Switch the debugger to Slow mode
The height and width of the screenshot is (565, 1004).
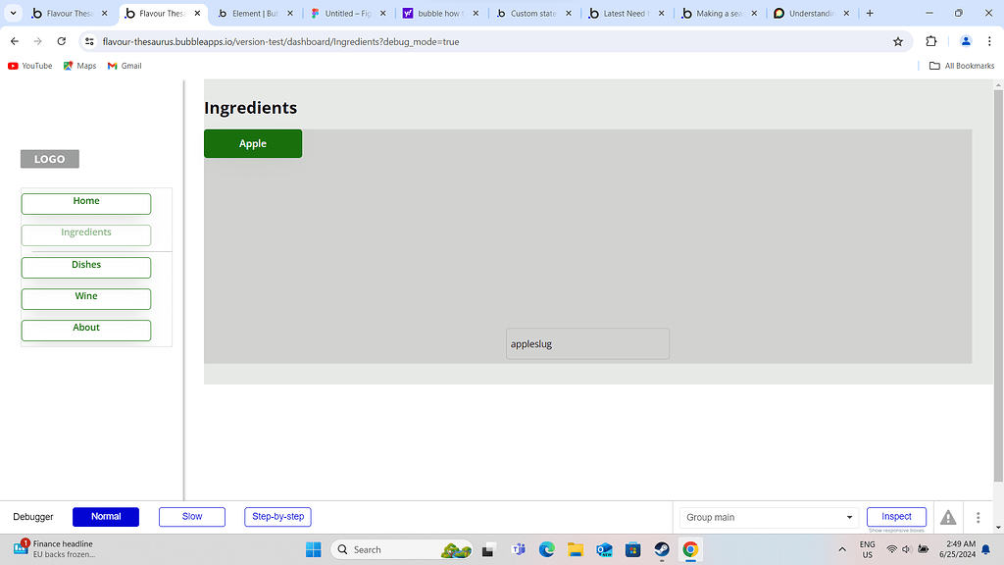[x=192, y=516]
